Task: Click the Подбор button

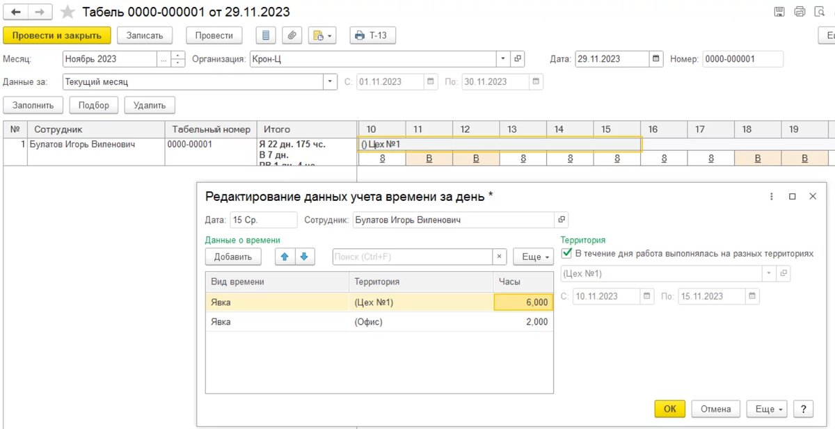Action: coord(94,105)
